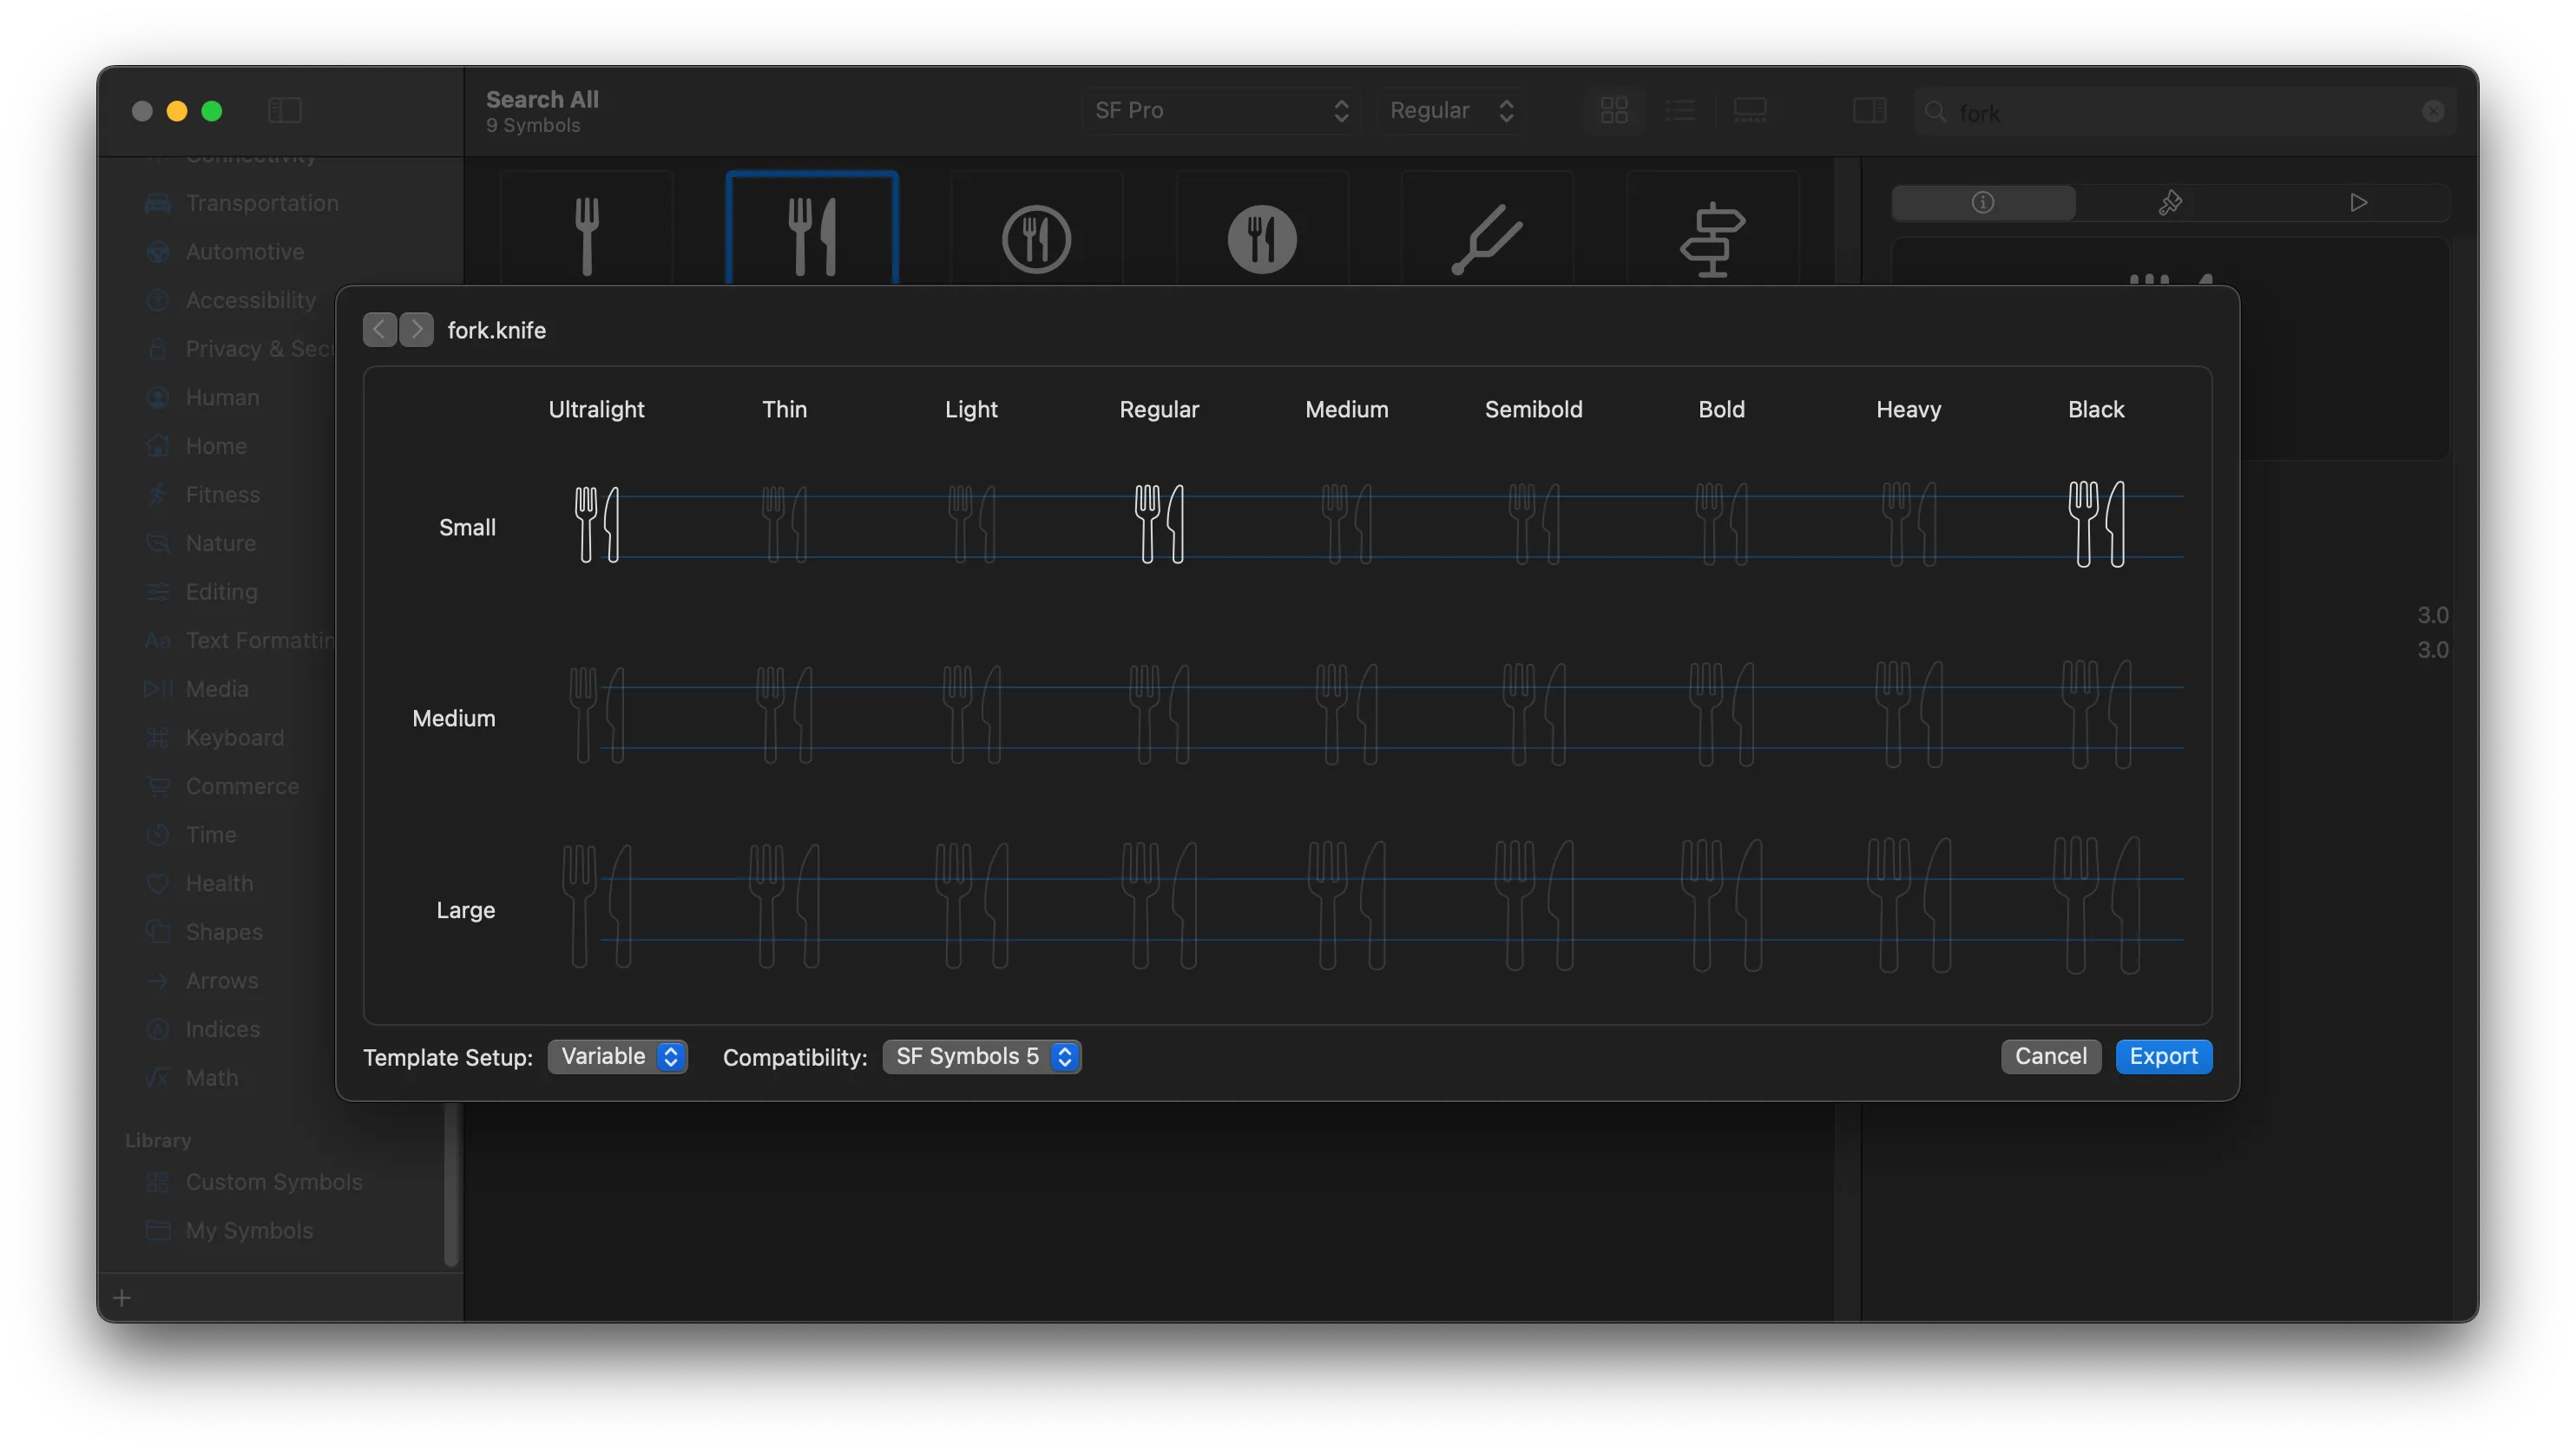This screenshot has width=2576, height=1451.
Task: Switch to grid view layout
Action: (x=1613, y=110)
